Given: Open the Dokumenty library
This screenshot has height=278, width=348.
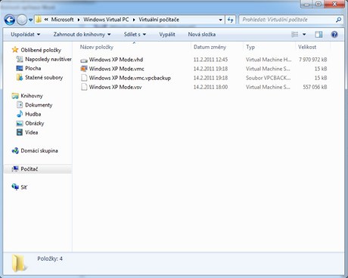Looking at the screenshot, I should (39, 105).
